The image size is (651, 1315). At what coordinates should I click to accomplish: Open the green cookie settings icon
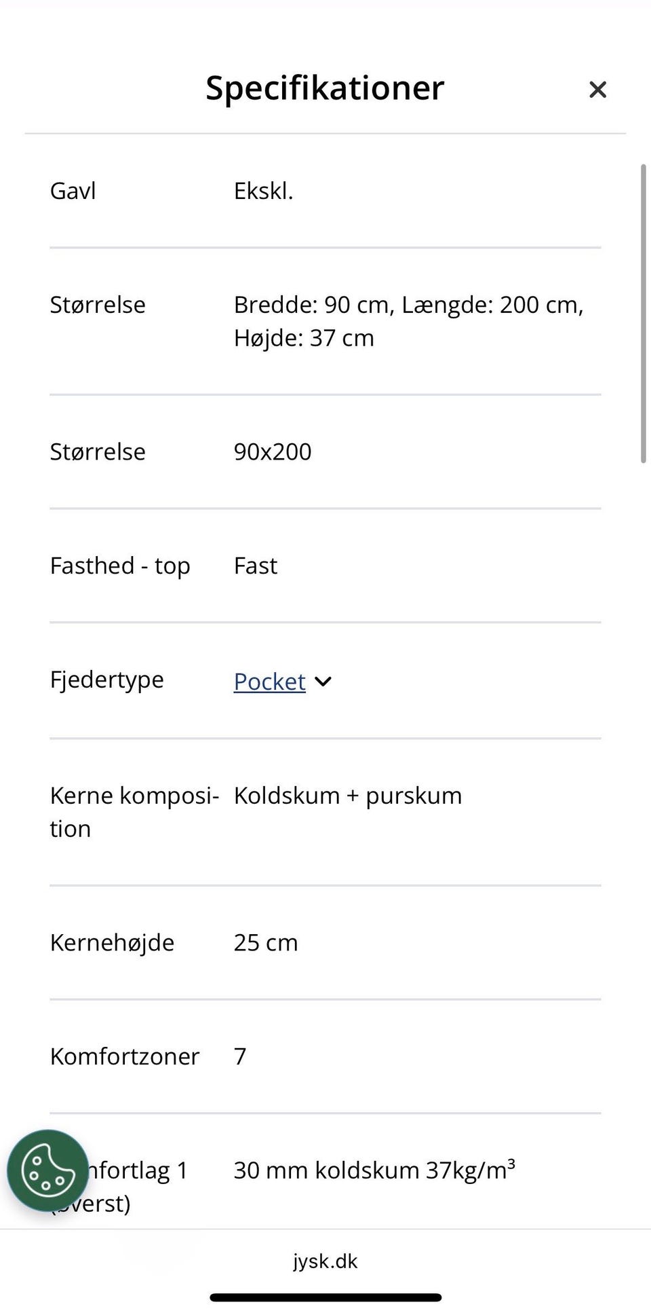click(47, 1170)
